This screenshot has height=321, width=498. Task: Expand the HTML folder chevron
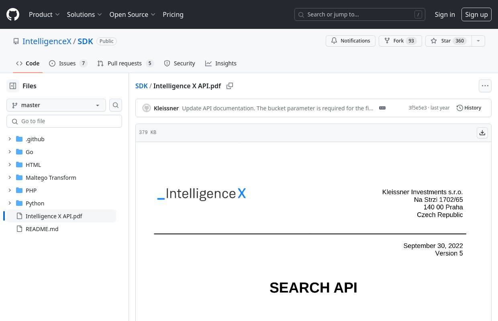point(10,165)
